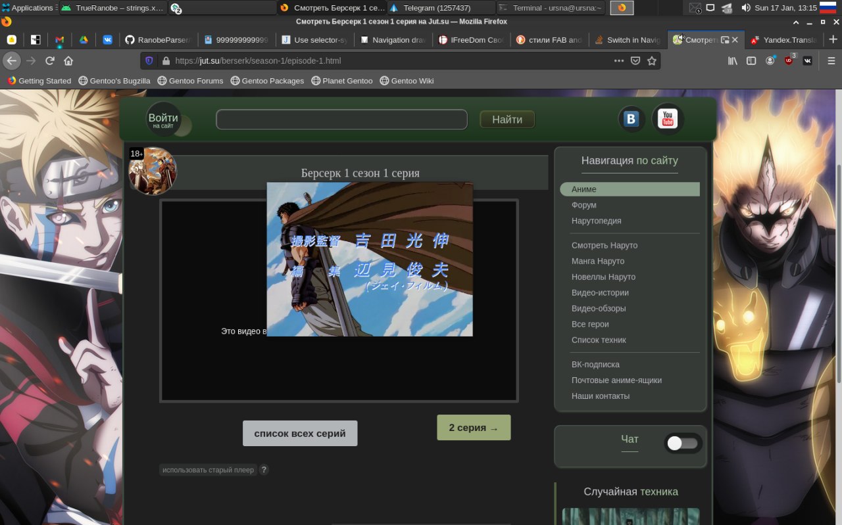Focus the site search field
Image resolution: width=842 pixels, height=525 pixels.
[x=341, y=120]
